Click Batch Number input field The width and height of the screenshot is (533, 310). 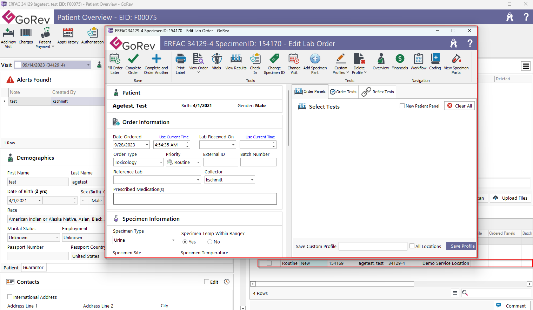pos(258,162)
